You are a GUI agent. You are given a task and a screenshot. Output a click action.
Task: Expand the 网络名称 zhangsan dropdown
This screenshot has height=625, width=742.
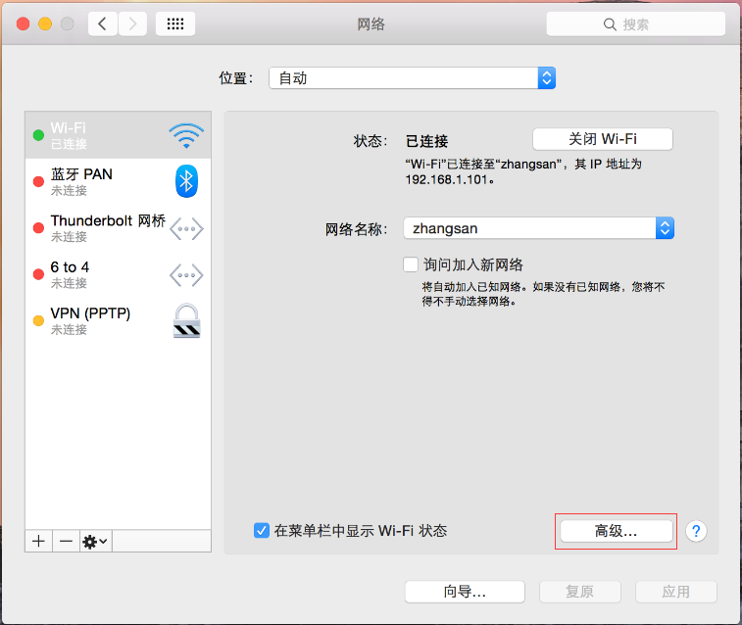click(x=538, y=228)
